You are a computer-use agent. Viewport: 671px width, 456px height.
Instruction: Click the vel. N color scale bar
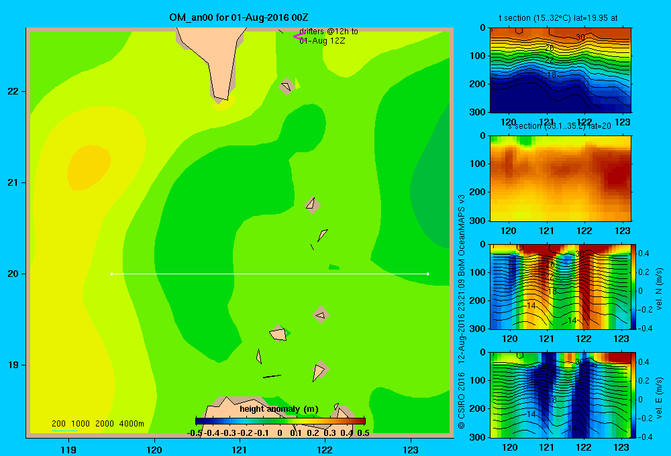[633, 286]
